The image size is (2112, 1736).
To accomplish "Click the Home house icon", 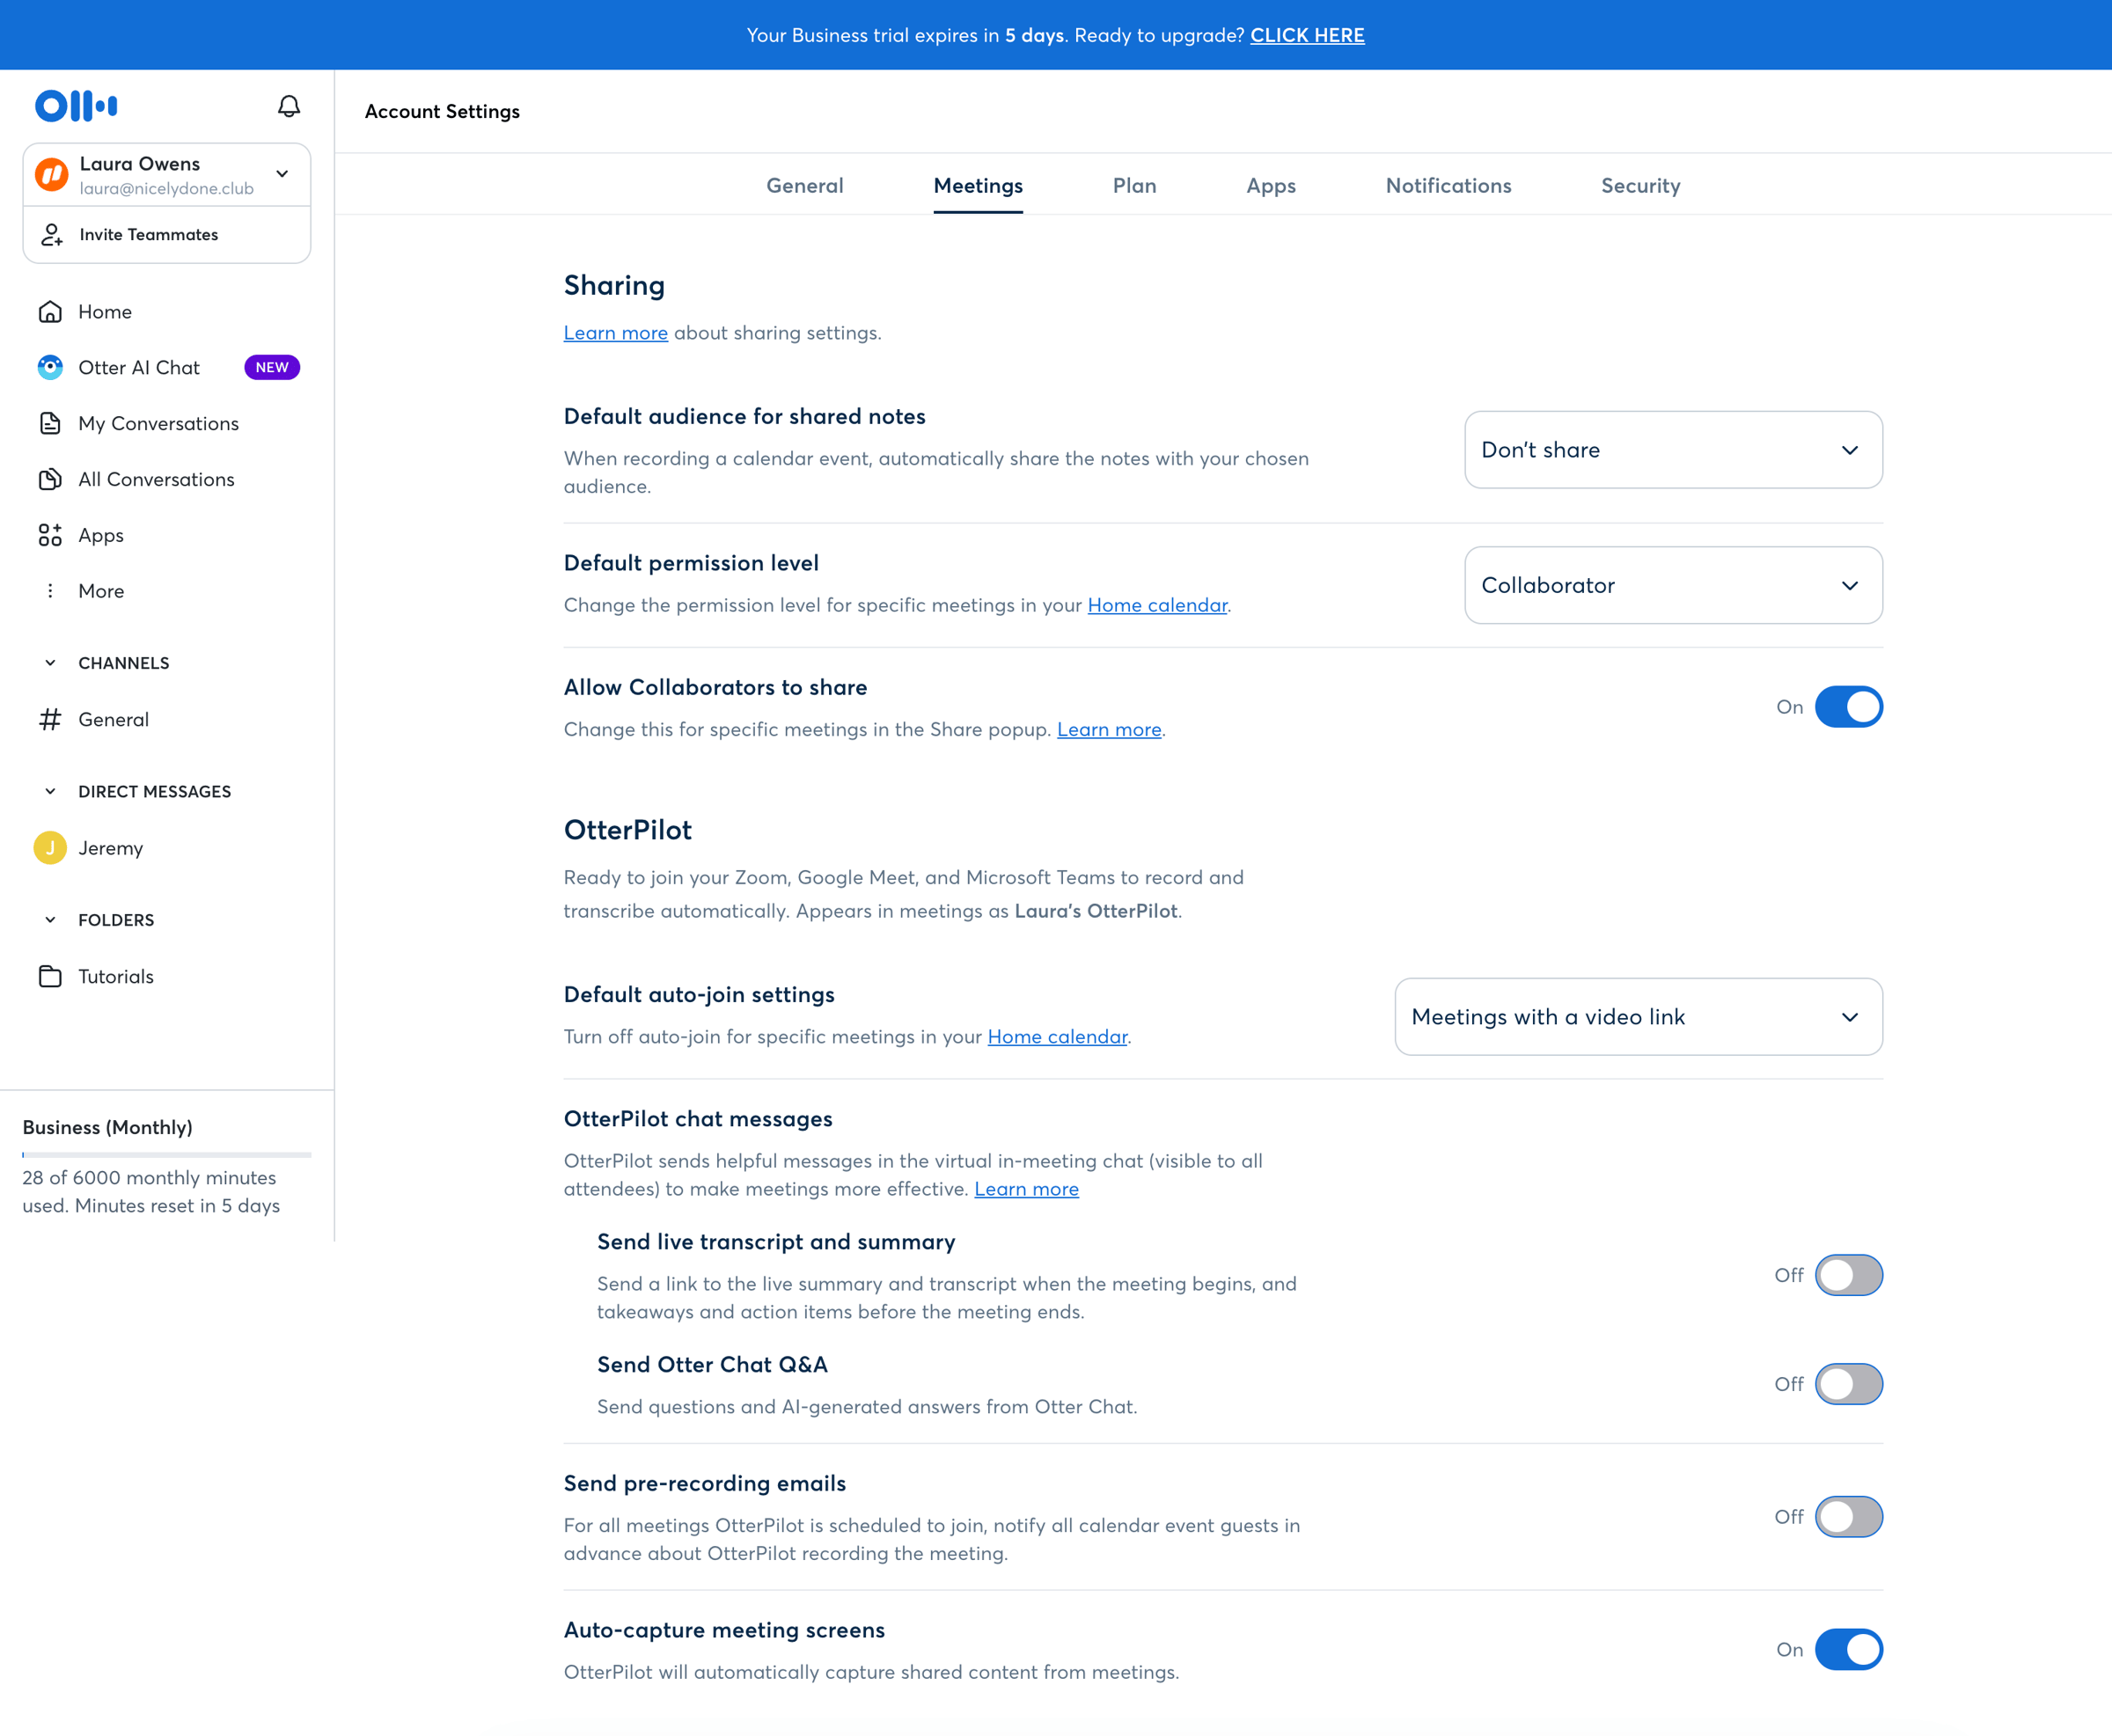I will coord(50,312).
